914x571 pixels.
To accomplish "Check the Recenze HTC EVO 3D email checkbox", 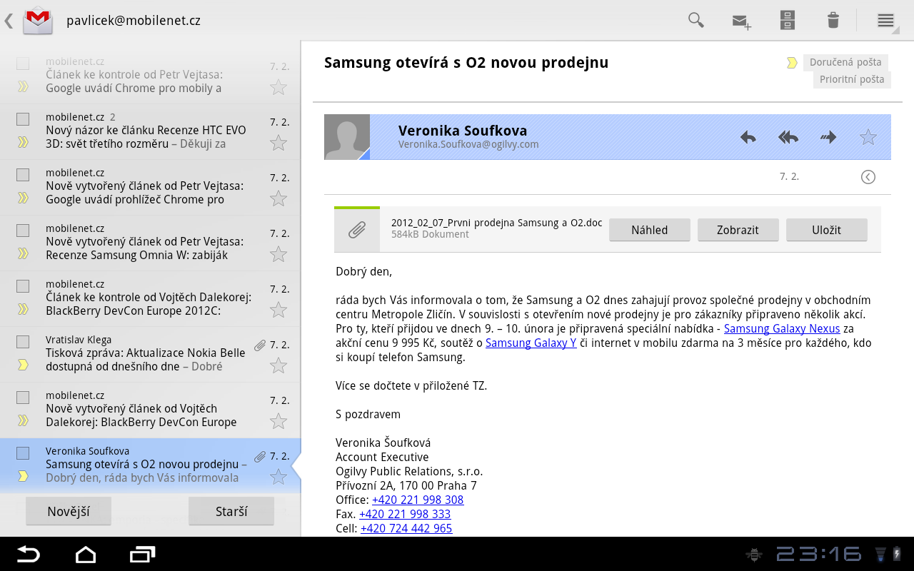I will pyautogui.click(x=23, y=119).
